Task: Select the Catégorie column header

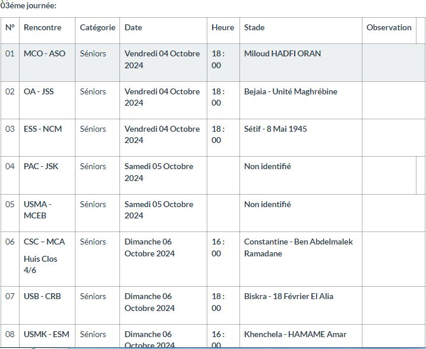Action: tap(97, 27)
